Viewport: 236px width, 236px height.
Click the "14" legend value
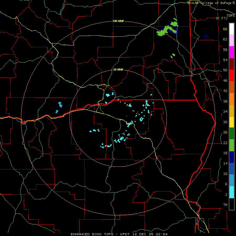pos(225,163)
